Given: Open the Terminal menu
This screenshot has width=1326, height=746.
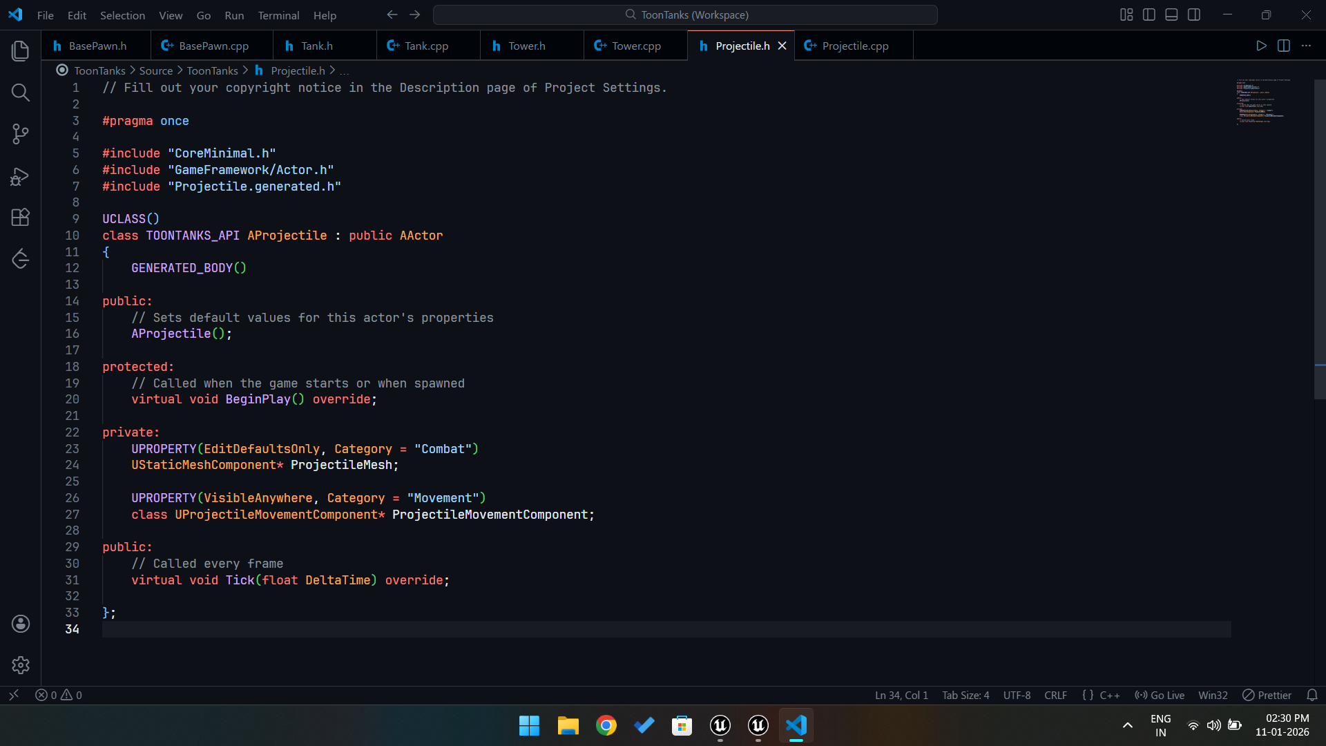Looking at the screenshot, I should 278,15.
